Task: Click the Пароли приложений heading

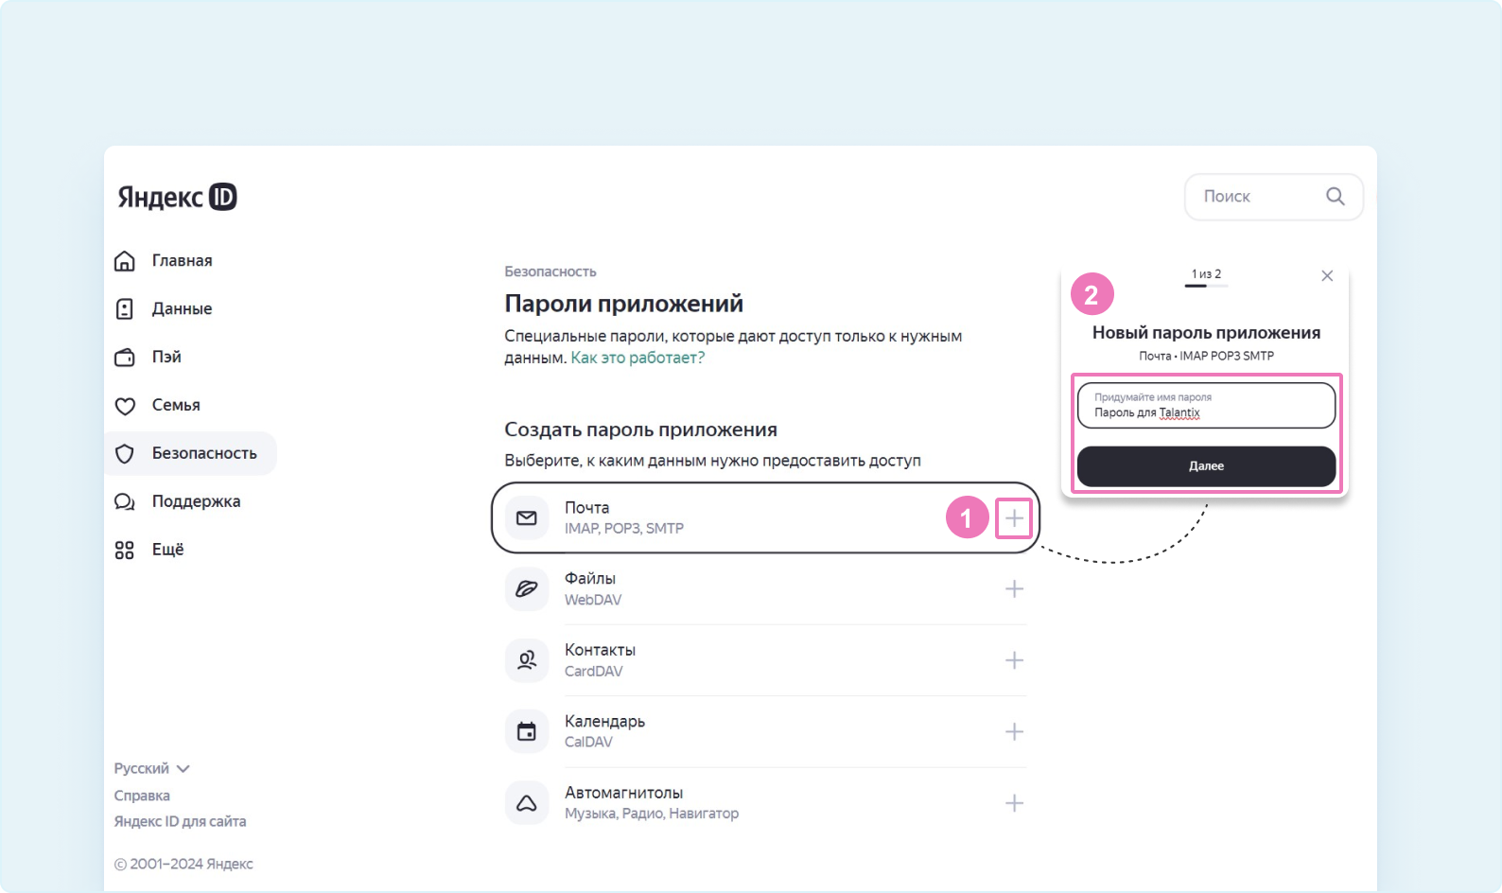Action: click(x=623, y=304)
